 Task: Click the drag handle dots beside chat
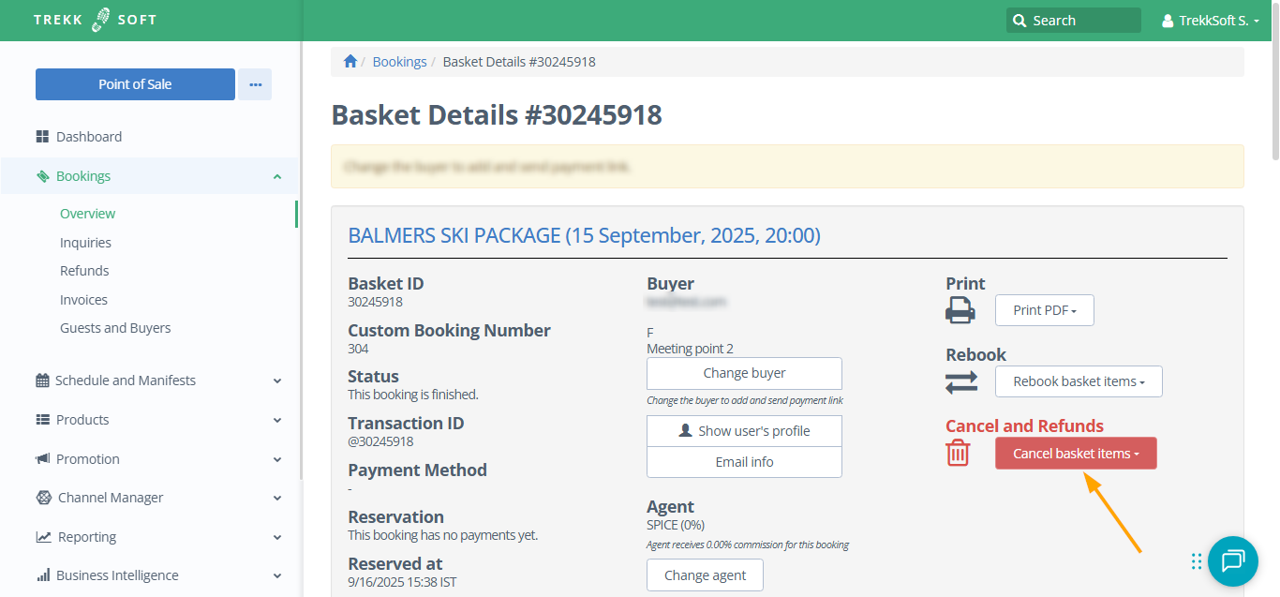pos(1197,561)
